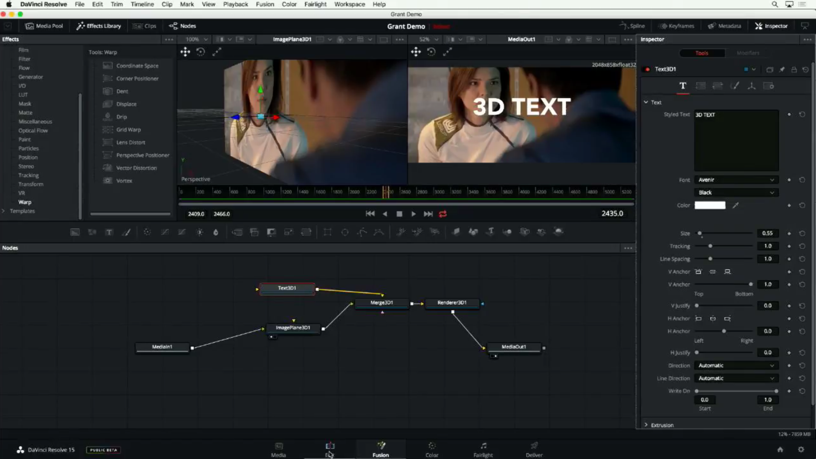Open the project manager home icon
Screen dimensions: 816x459
[x=780, y=450]
